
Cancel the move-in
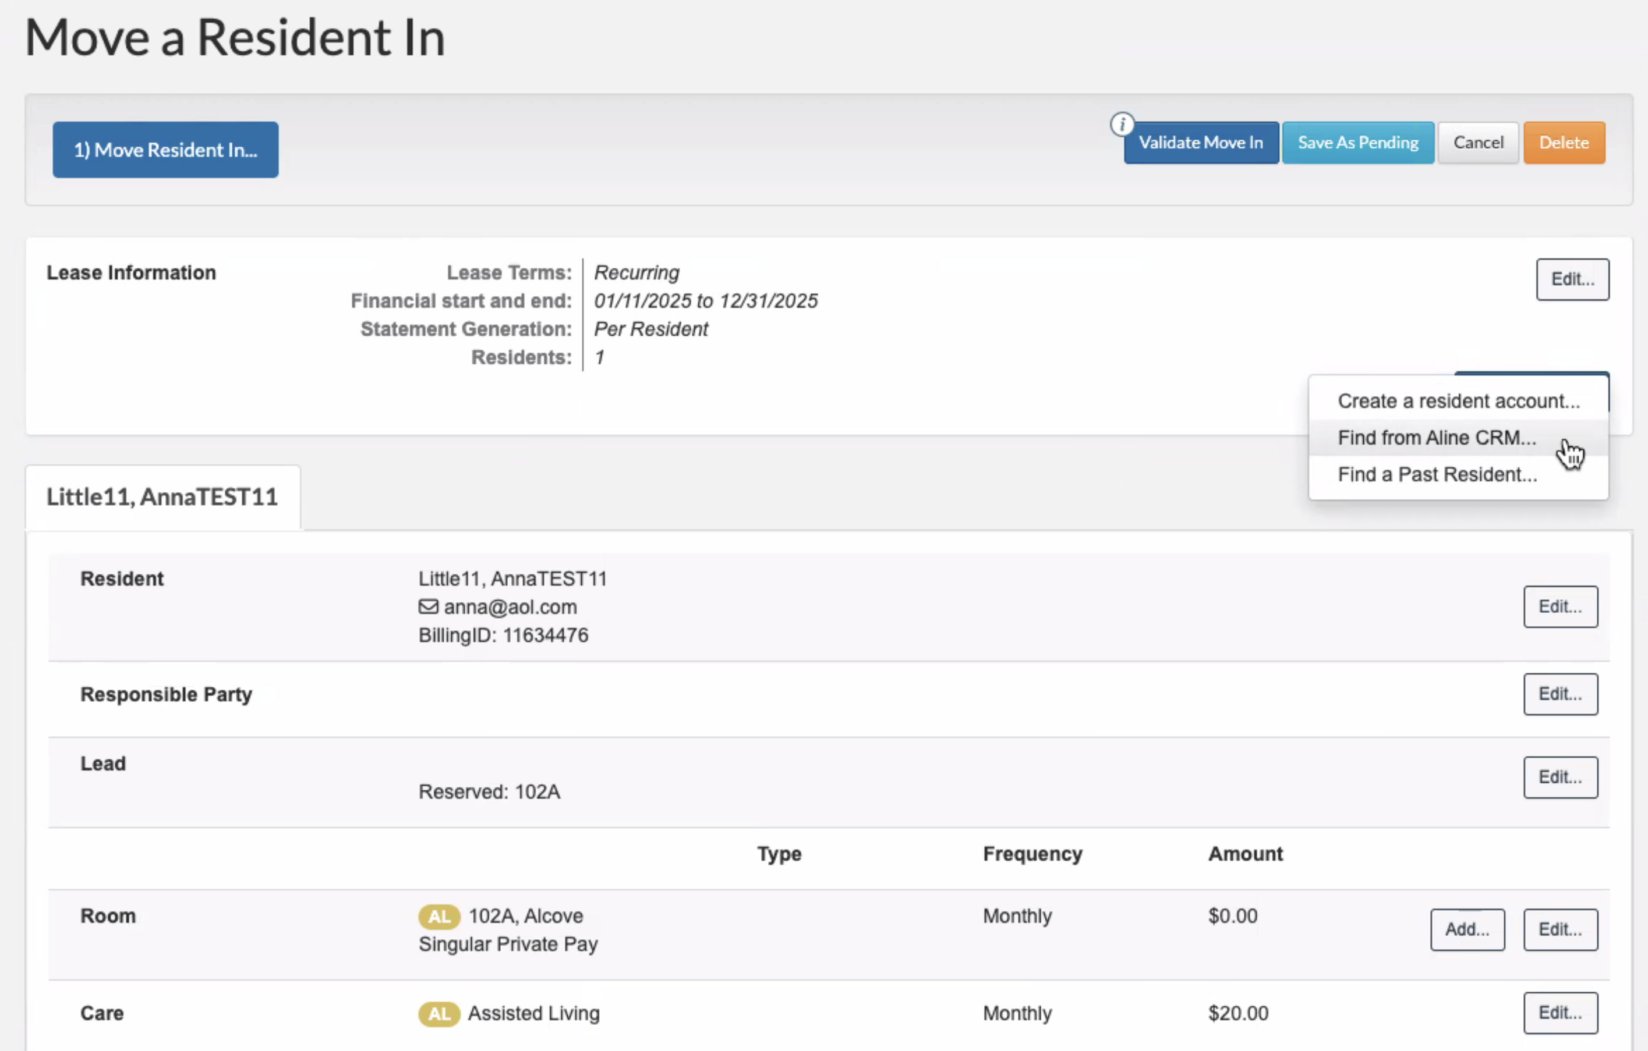point(1479,143)
